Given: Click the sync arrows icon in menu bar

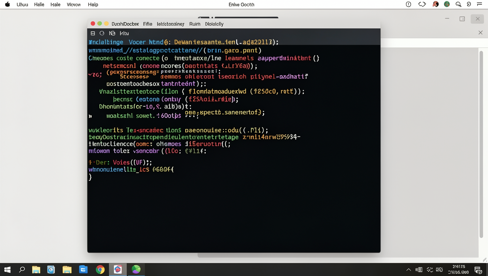Looking at the screenshot, I should (x=422, y=4).
